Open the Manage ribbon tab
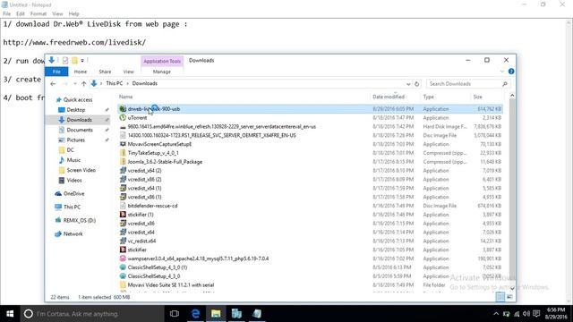573x322 pixels. click(161, 72)
